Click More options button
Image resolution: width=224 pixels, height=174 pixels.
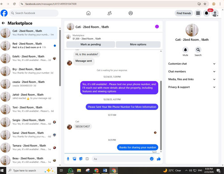point(138,44)
